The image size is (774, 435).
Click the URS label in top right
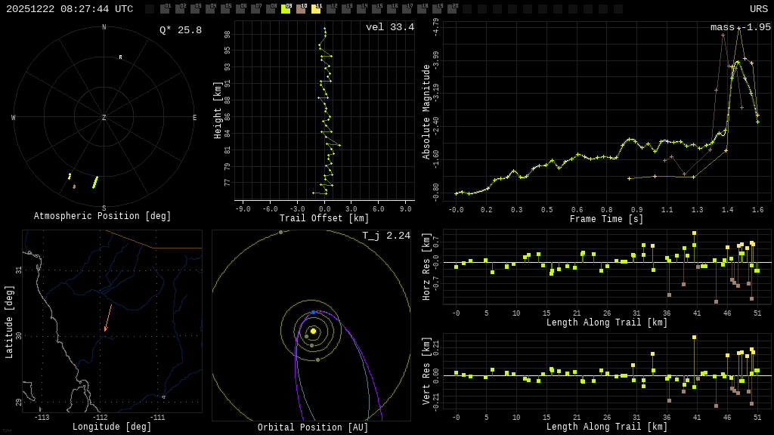pyautogui.click(x=758, y=9)
